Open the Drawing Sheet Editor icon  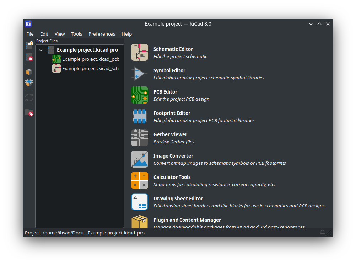point(140,202)
